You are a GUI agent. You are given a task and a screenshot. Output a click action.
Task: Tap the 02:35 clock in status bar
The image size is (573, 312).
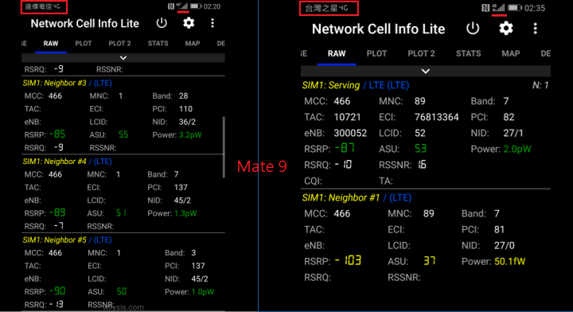535,8
